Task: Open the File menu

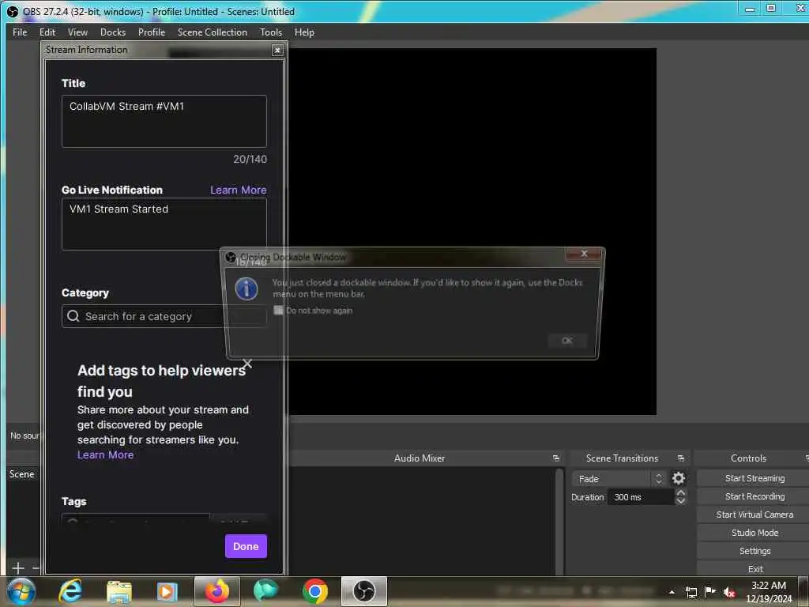Action: pyautogui.click(x=20, y=32)
